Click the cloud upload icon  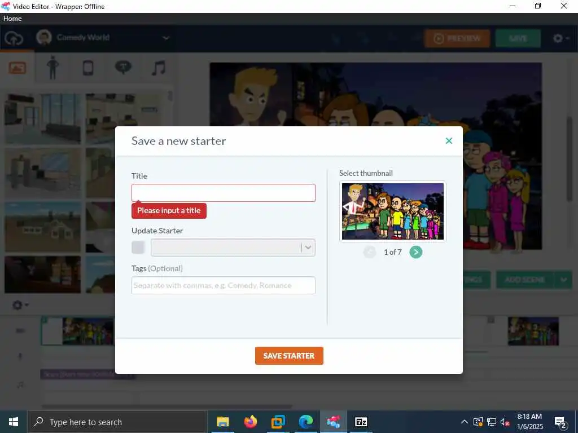click(14, 38)
